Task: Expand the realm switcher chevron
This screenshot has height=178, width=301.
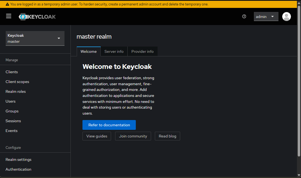Action: (59, 38)
